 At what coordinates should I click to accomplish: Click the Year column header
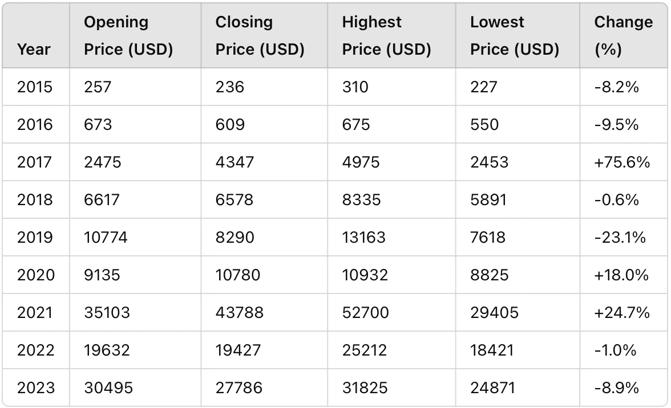coord(33,50)
